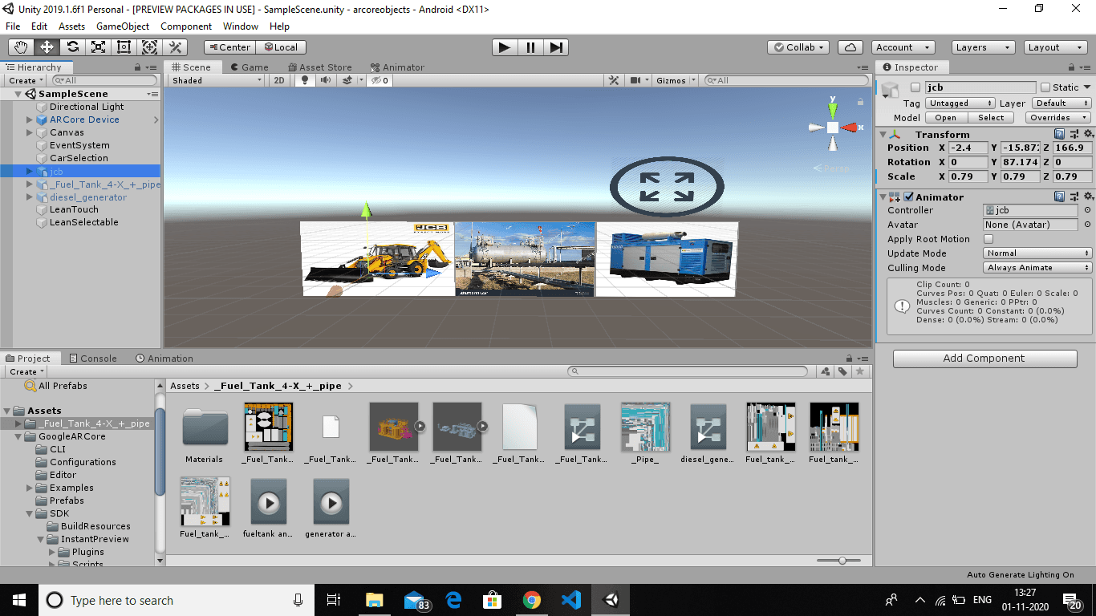
Task: Open File Explorer from taskbar
Action: click(374, 600)
